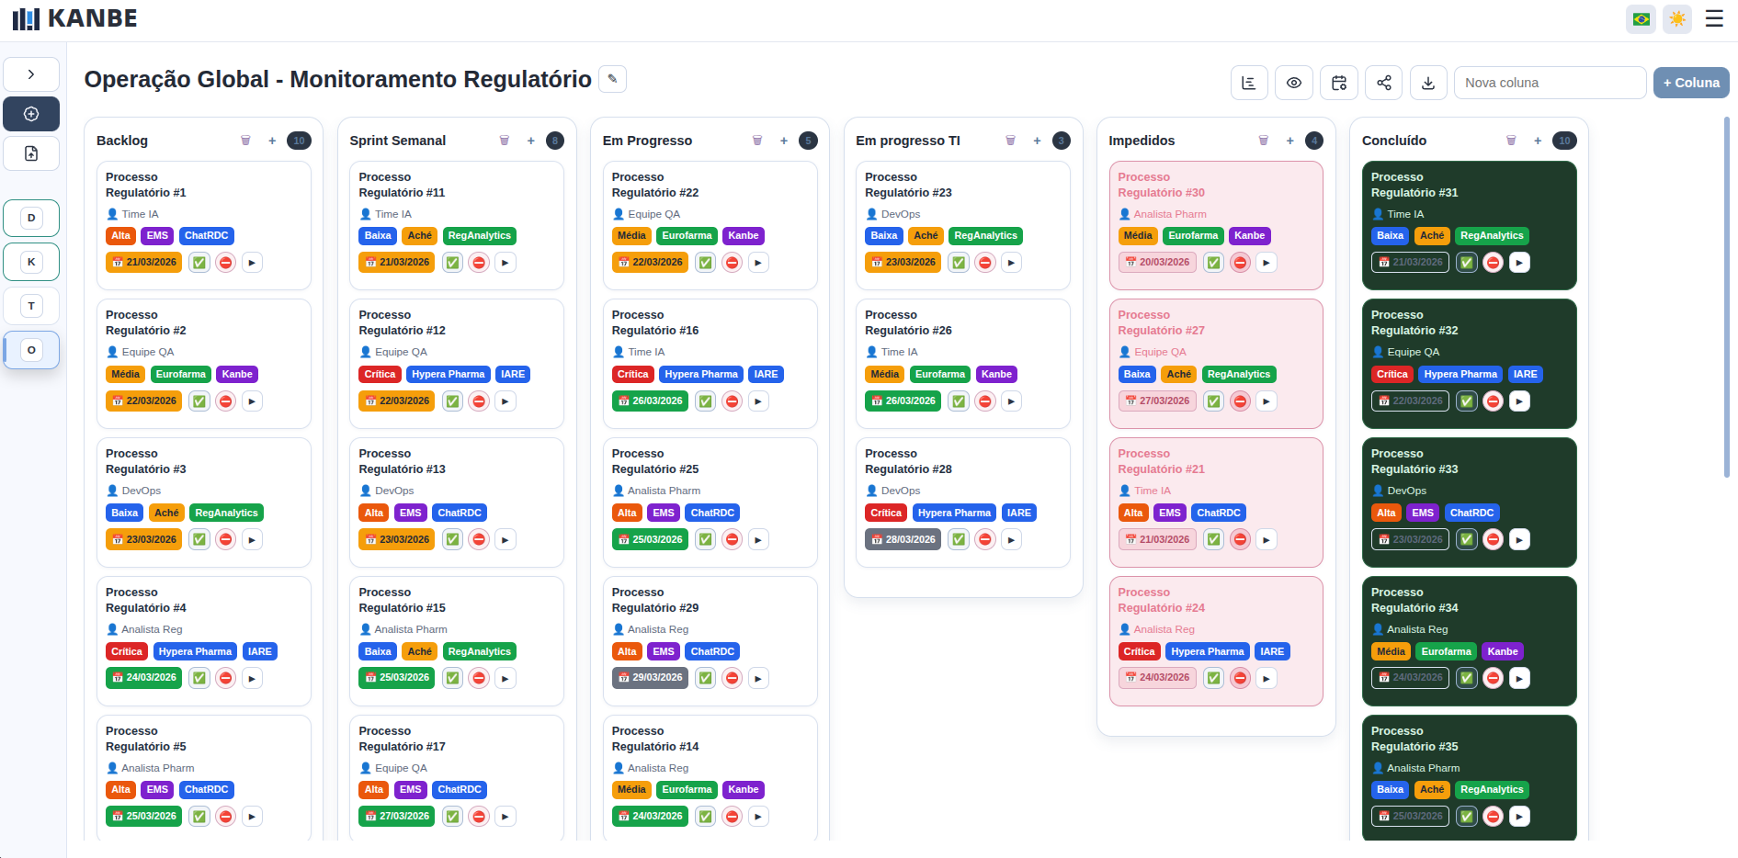Click the share board icon

click(x=1383, y=83)
